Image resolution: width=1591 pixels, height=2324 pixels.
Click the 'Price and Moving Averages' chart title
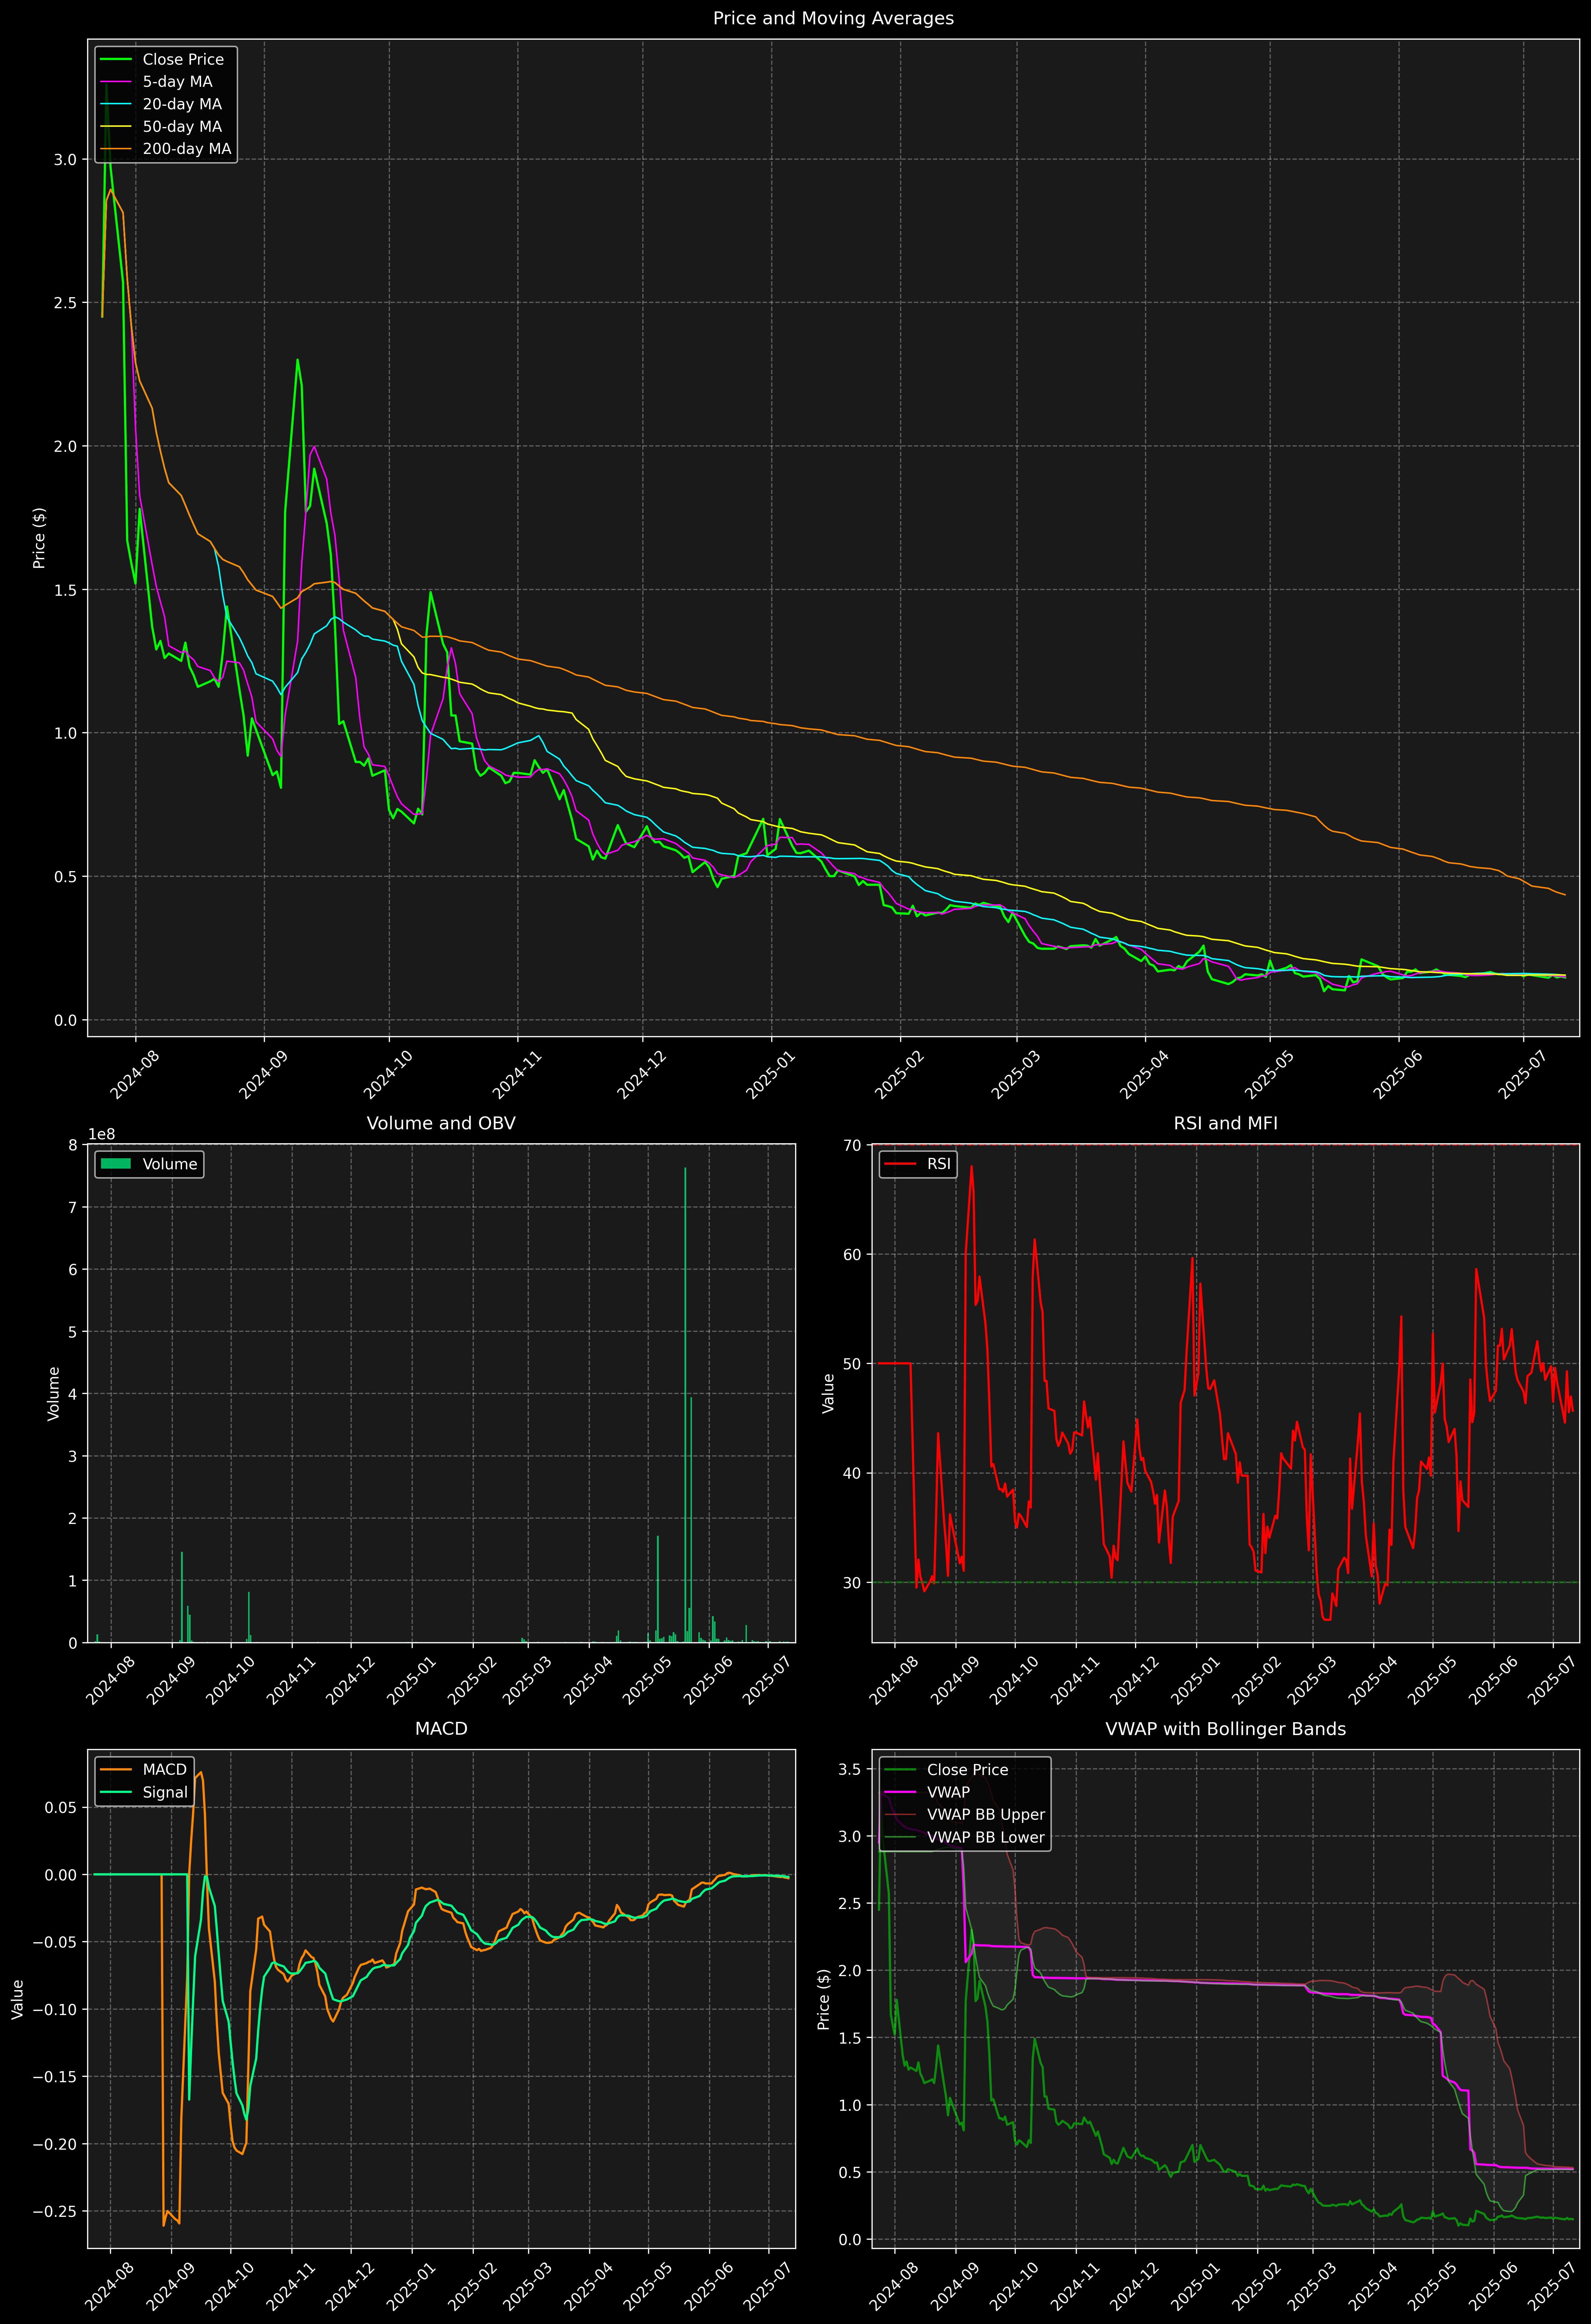(833, 18)
